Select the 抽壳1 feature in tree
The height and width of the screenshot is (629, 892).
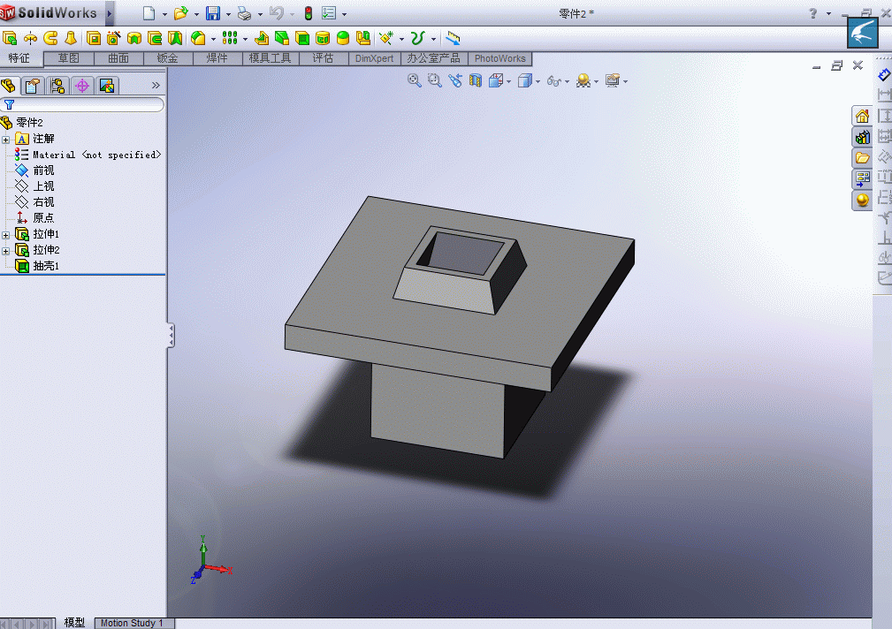pos(37,266)
